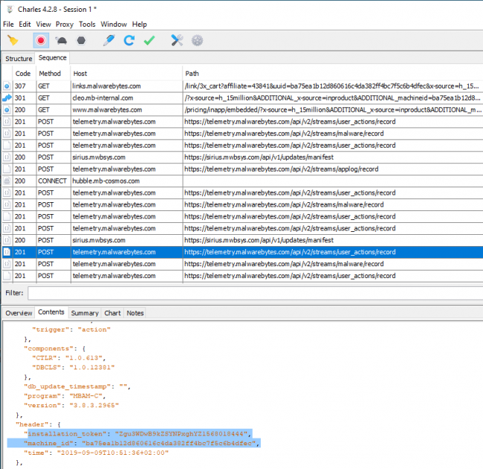The width and height of the screenshot is (483, 469).
Task: Open the Summary tab
Action: [x=85, y=313]
